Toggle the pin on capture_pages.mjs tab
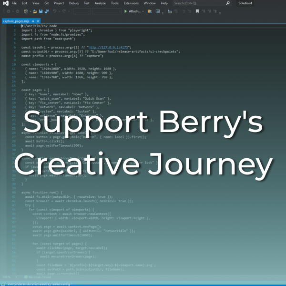Screen dimensions: 286x286 (x=33, y=21)
